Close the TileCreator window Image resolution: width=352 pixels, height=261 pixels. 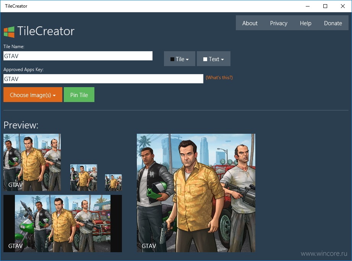click(342, 6)
